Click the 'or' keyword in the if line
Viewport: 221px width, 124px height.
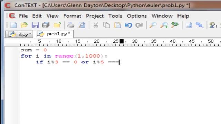coord(85,62)
